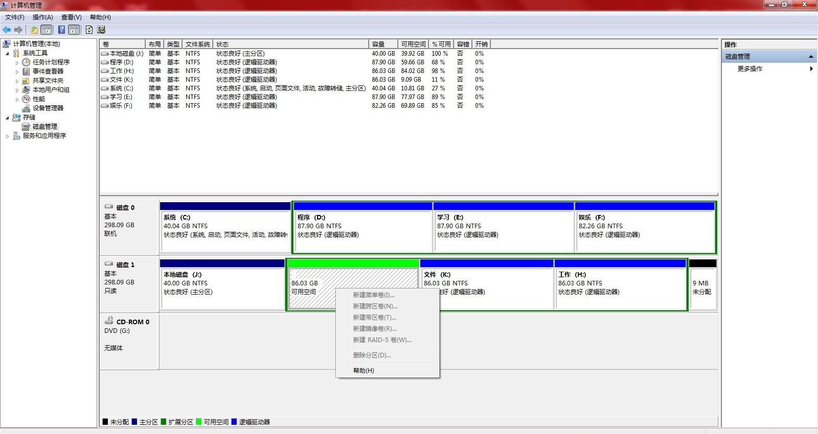Click drive icon of 程序 (D:) row
The height and width of the screenshot is (434, 818).
tap(105, 62)
